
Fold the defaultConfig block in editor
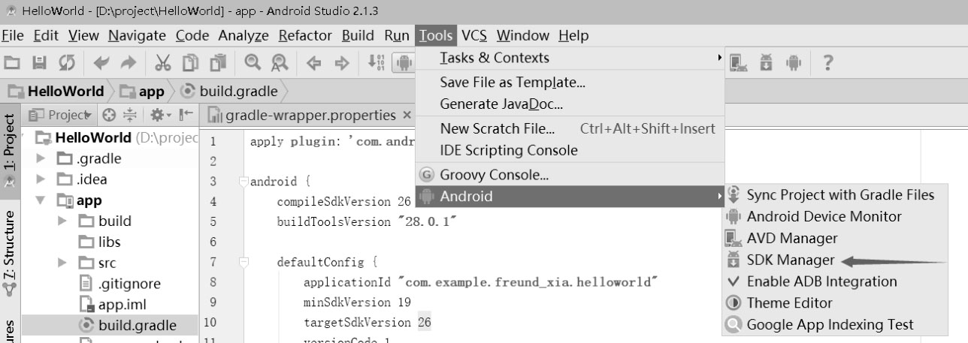pos(243,263)
